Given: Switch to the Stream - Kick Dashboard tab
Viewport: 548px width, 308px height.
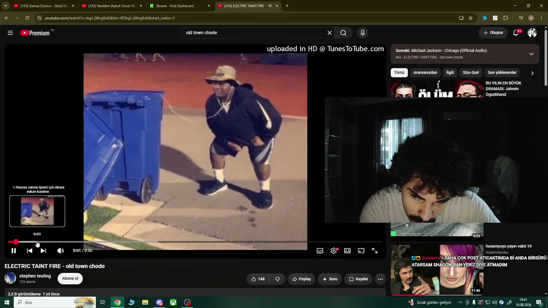Looking at the screenshot, I should tap(180, 6).
